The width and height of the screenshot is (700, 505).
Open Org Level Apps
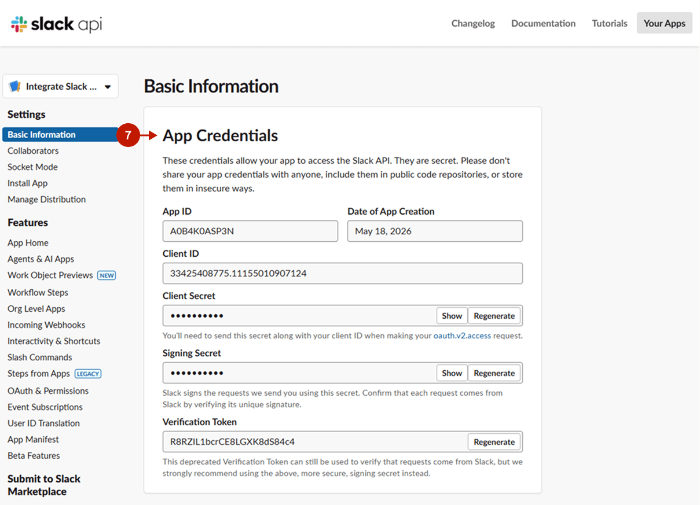[36, 309]
